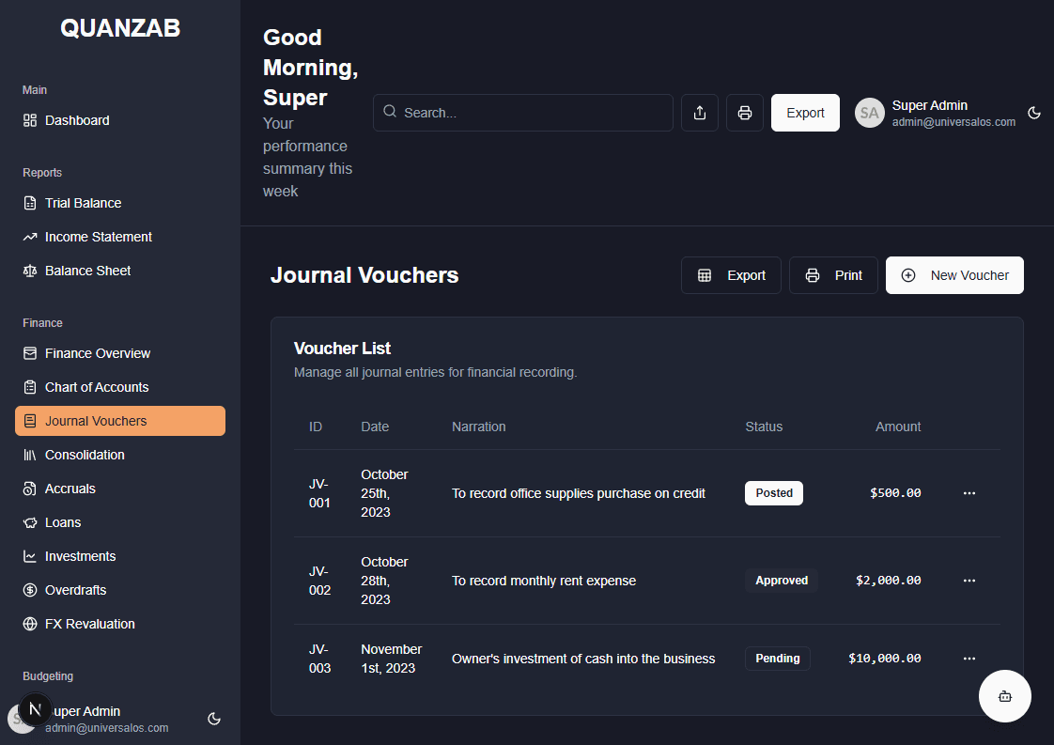
Task: Click the $500.00 amount
Action: tap(895, 493)
